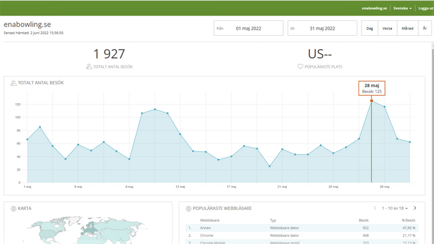Click the 922 visits value

365,228
